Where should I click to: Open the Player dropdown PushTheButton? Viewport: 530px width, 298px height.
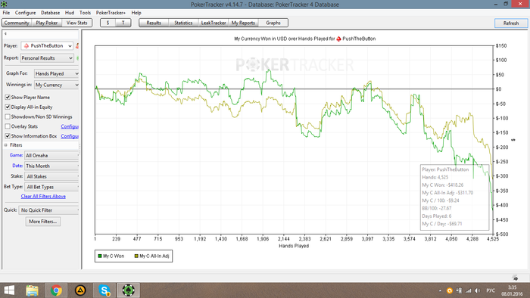coord(47,45)
